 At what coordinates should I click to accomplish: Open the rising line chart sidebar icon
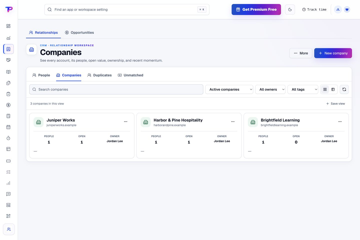click(8, 38)
